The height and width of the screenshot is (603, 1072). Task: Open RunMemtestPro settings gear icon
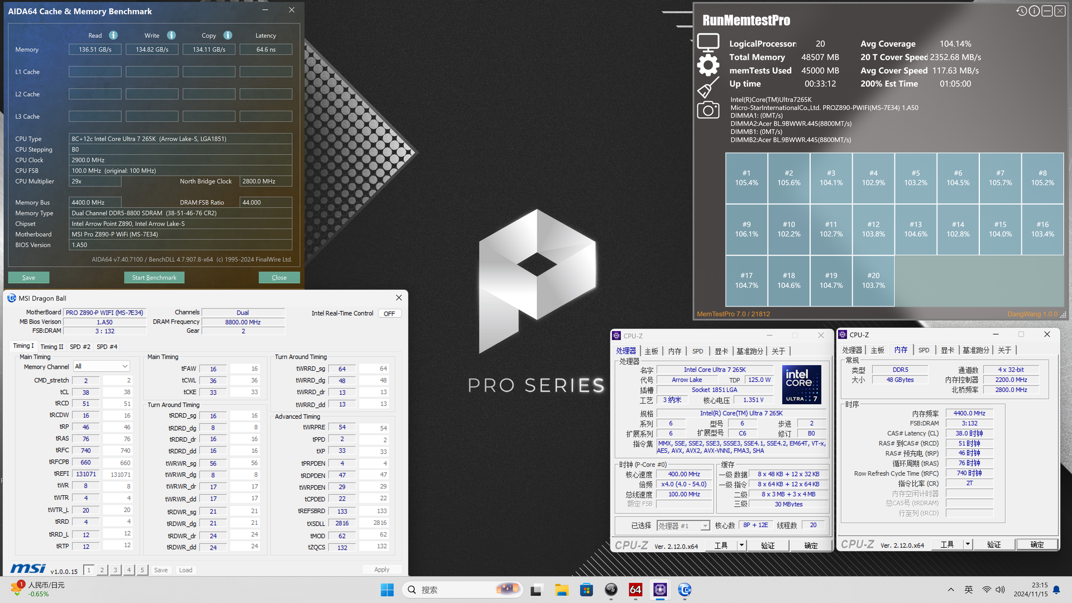708,65
